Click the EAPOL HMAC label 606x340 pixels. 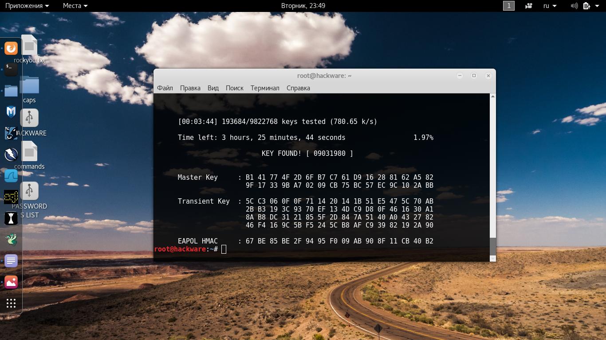click(198, 241)
